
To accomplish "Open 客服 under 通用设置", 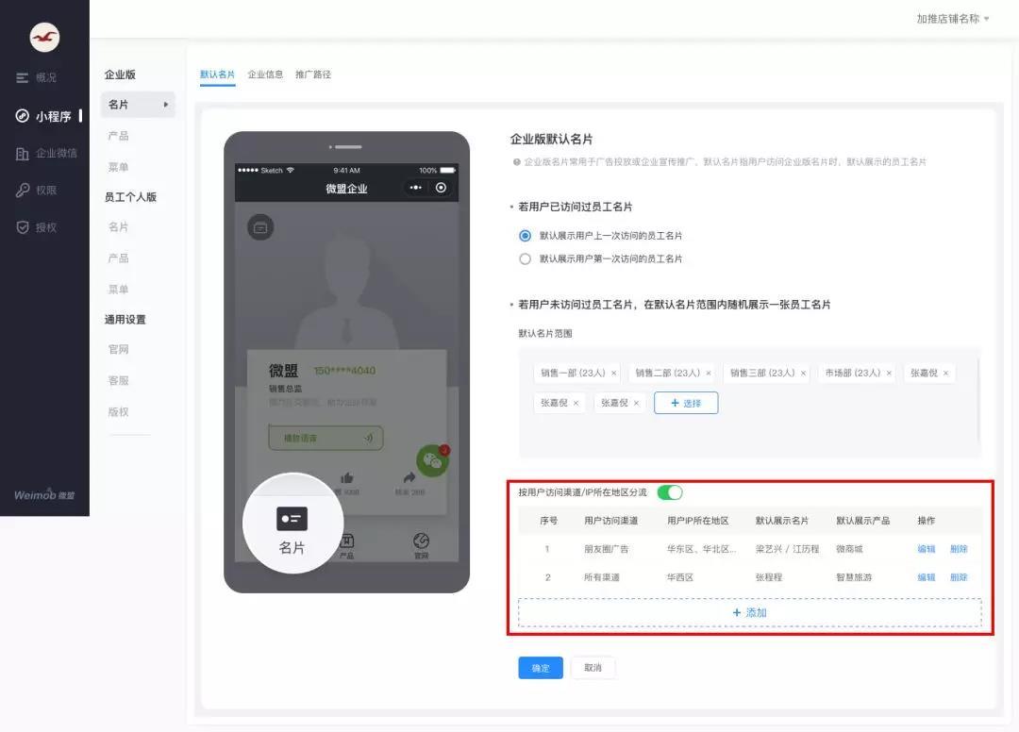I will tap(118, 380).
